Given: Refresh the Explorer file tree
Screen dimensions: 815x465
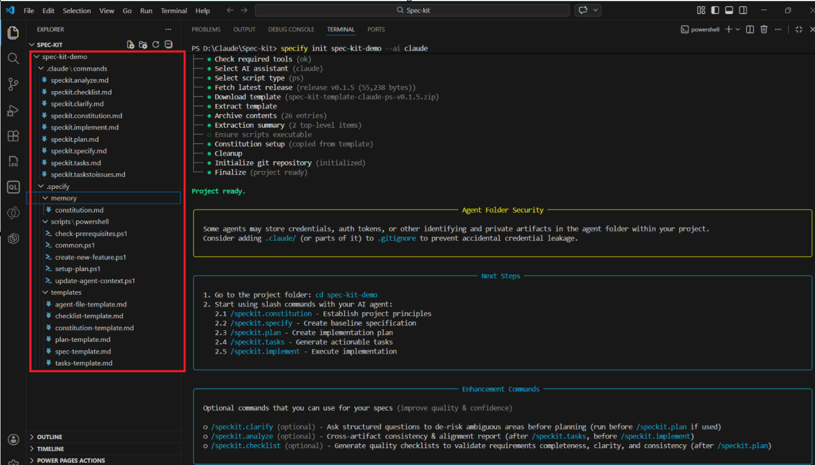Looking at the screenshot, I should 156,45.
